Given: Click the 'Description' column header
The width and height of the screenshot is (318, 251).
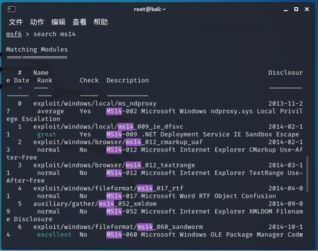Looking at the screenshot, I should [128, 81].
